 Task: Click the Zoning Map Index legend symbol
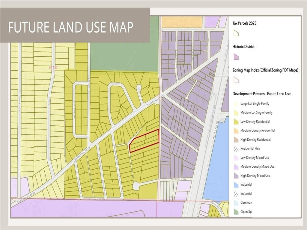pyautogui.click(x=236, y=80)
